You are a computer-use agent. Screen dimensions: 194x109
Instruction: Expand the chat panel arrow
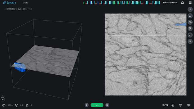click(x=3, y=95)
